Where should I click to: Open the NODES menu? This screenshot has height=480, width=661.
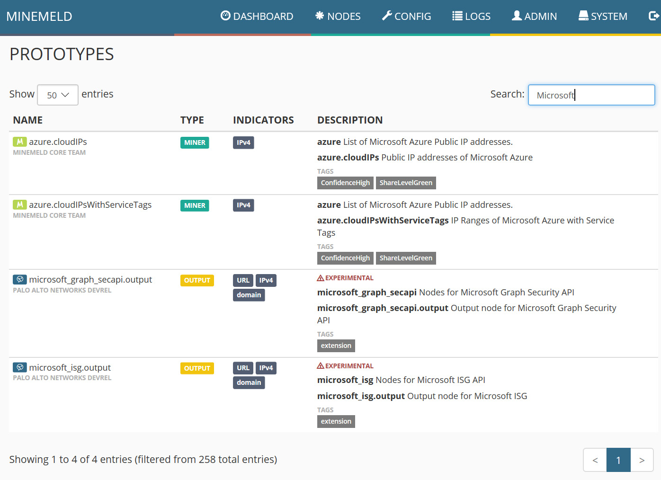(338, 16)
